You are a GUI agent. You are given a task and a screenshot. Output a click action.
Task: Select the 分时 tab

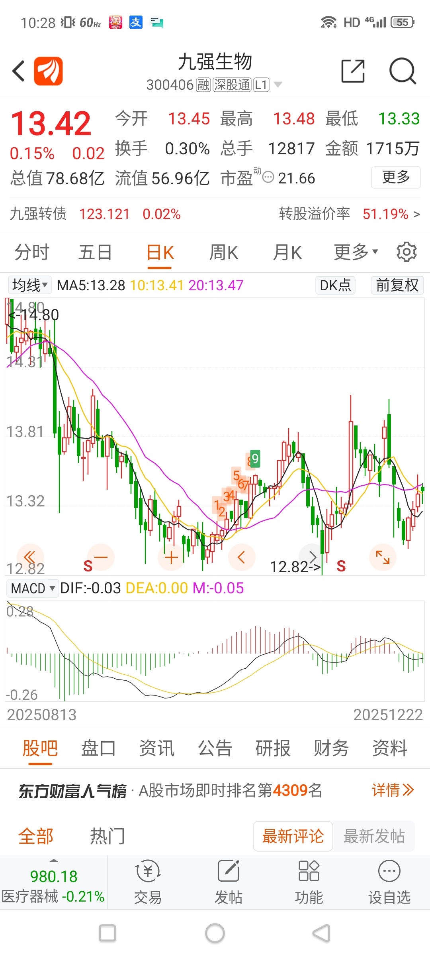click(32, 252)
